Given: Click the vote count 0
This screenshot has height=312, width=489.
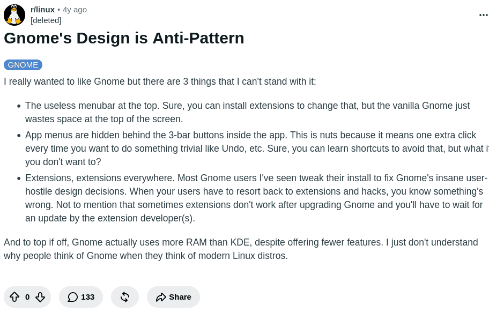Looking at the screenshot, I should 27,297.
